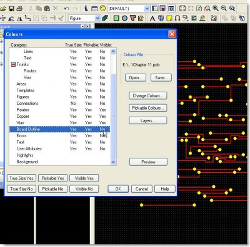250x247 pixels.
Task: Redraw the view with the green refresh page icon
Action: point(199,9)
